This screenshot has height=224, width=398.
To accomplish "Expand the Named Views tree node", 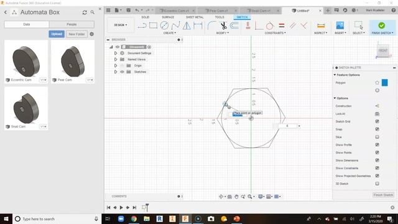I will tap(116, 60).
